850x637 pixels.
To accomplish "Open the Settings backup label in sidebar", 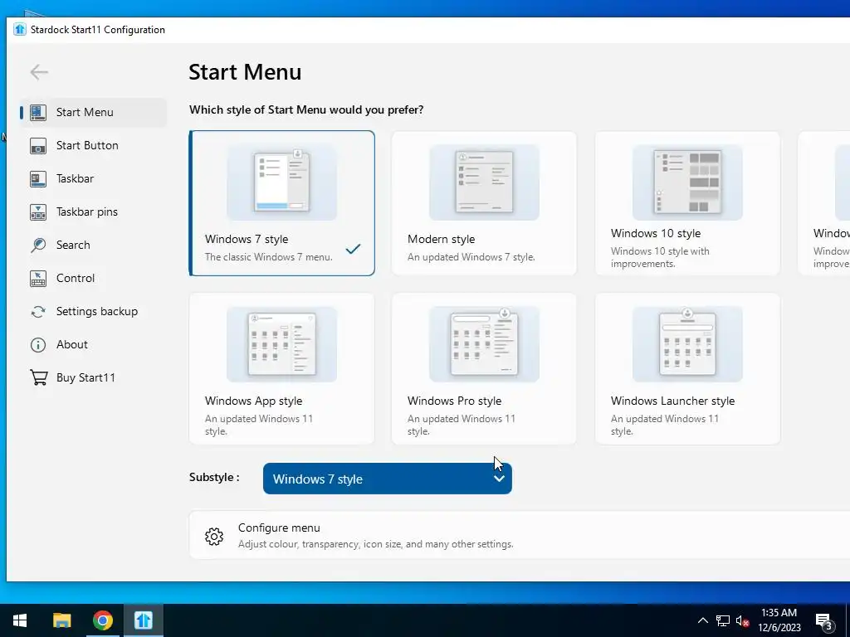I will tap(97, 312).
